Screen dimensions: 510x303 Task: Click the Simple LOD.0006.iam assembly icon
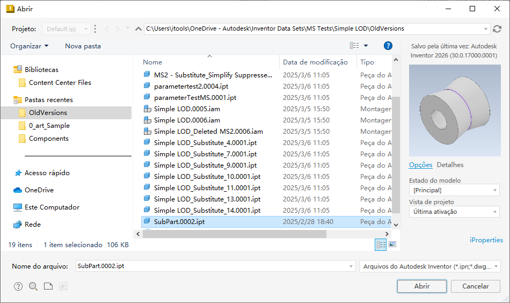tap(147, 120)
